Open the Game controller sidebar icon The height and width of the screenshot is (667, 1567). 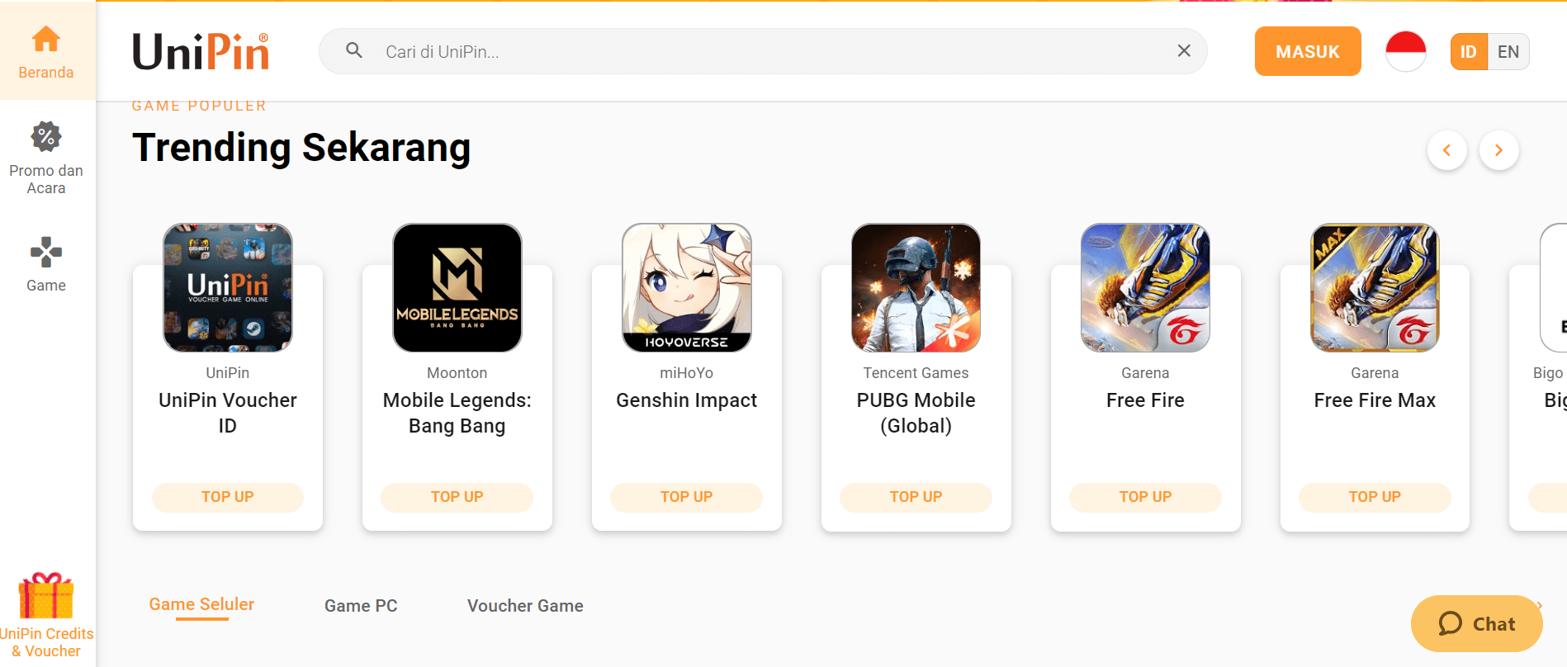[46, 253]
